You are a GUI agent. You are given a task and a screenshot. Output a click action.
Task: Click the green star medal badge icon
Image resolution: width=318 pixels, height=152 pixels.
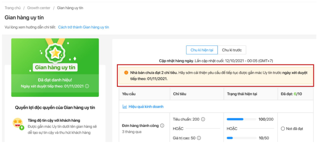coord(55,52)
